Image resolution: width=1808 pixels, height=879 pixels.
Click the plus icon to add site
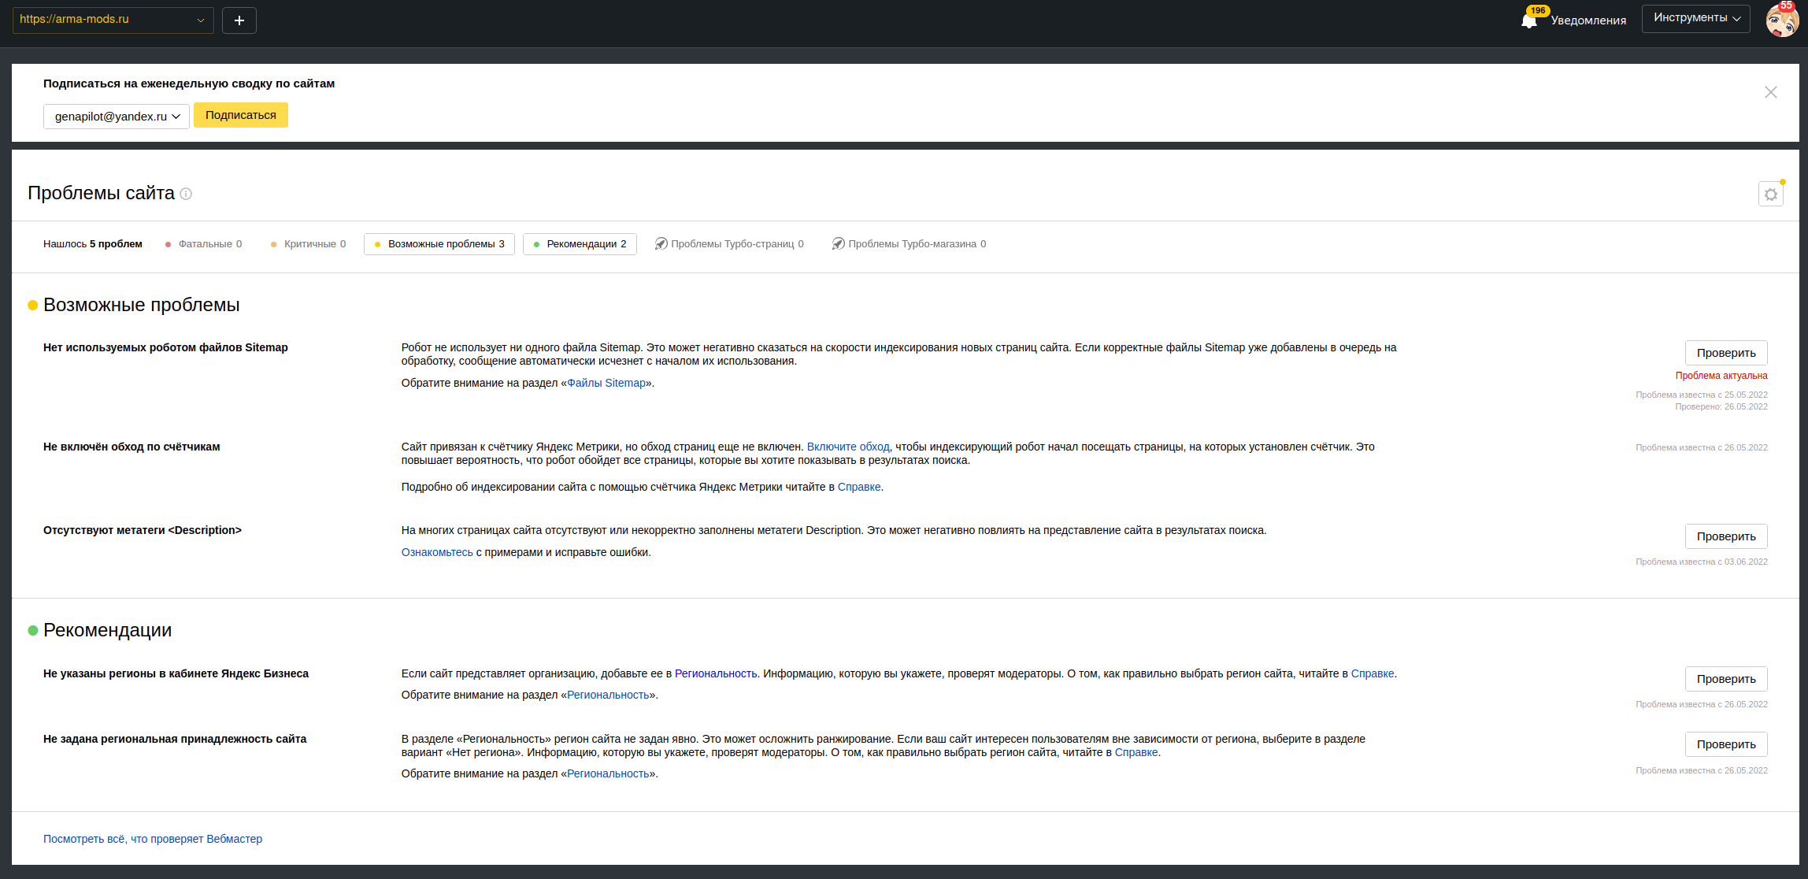pos(239,20)
